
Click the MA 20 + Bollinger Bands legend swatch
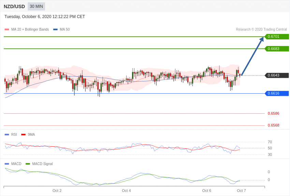pyautogui.click(x=7, y=29)
